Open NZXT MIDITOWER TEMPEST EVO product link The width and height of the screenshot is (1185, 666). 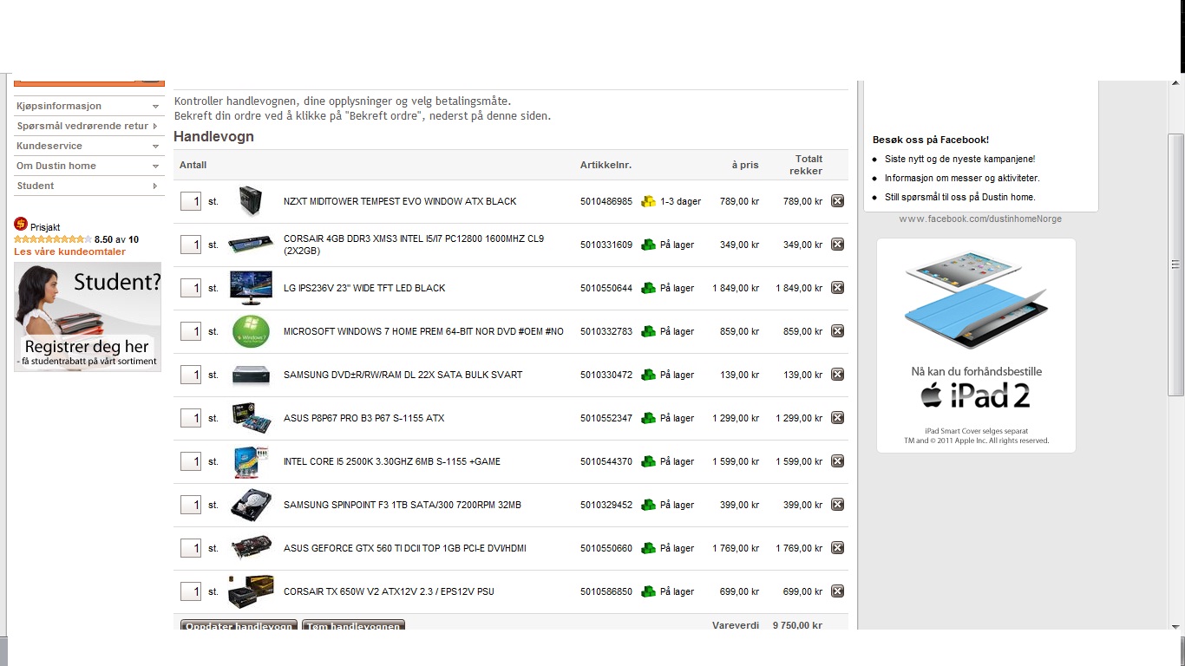[x=400, y=201]
